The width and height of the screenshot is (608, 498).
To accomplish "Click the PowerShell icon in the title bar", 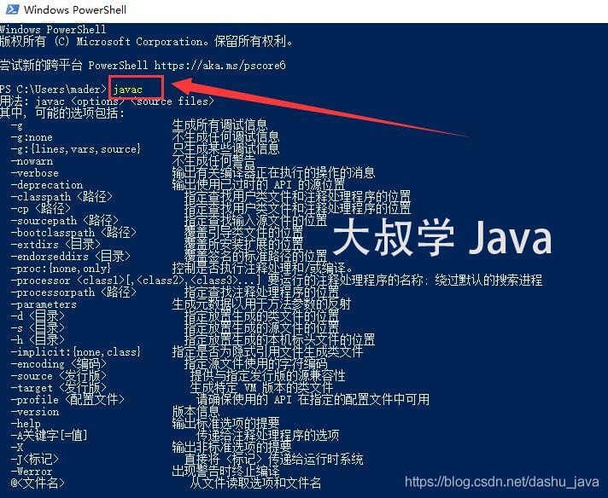I will (x=12, y=9).
